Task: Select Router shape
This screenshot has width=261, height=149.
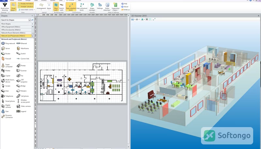Action: [x=6, y=54]
